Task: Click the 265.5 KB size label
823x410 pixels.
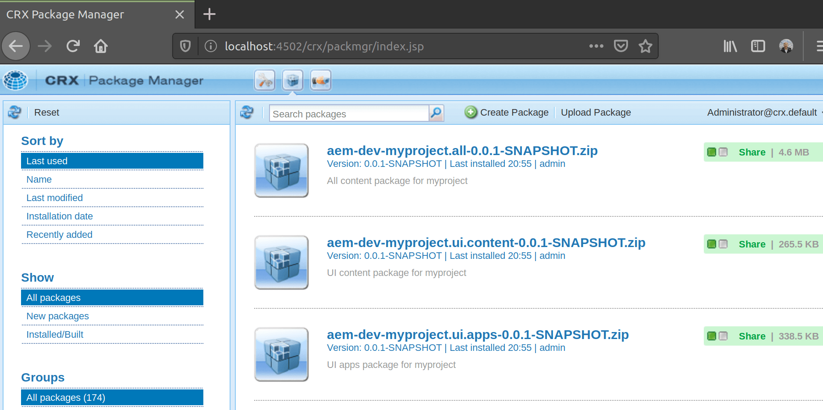Action: (x=798, y=244)
